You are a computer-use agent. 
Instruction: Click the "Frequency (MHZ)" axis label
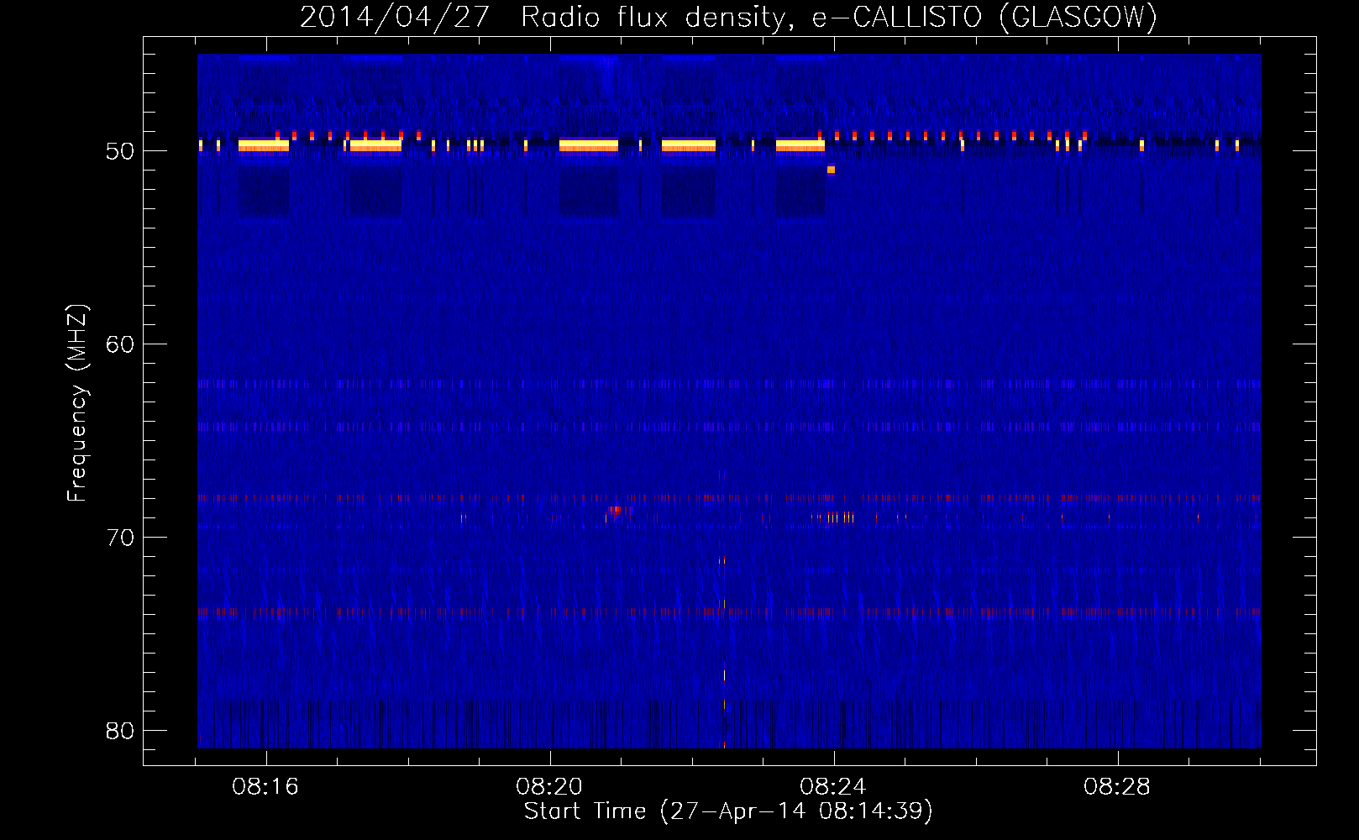[77, 403]
